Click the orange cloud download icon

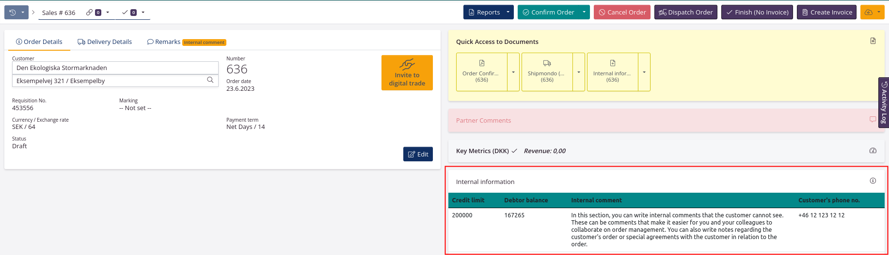pyautogui.click(x=869, y=13)
